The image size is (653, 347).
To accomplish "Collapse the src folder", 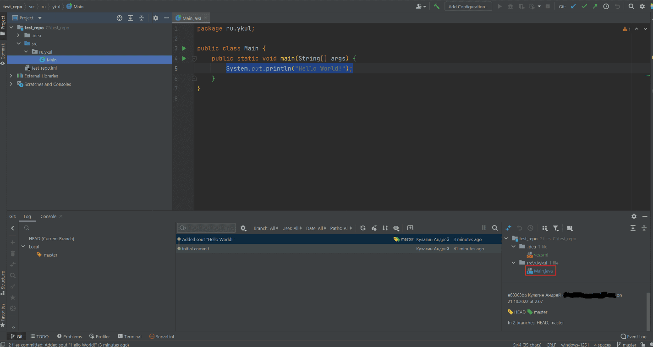I will 18,44.
